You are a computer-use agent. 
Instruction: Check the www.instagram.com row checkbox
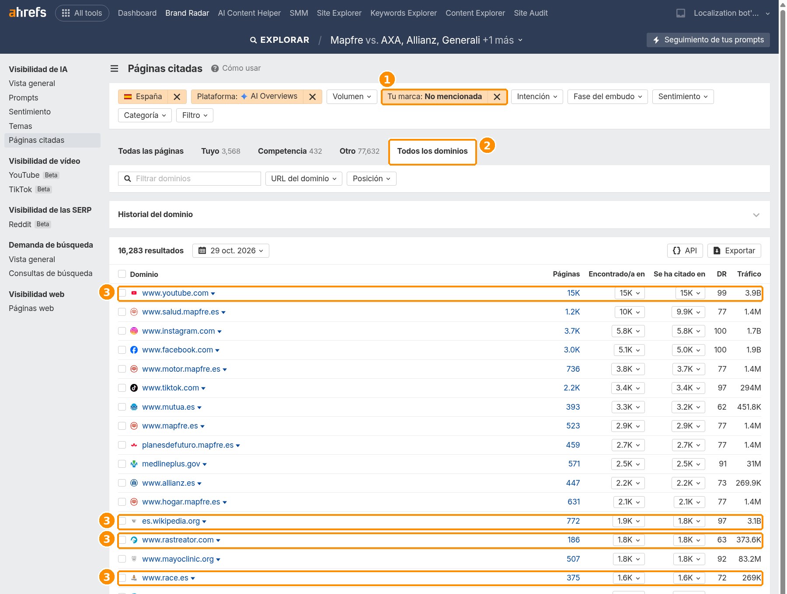click(122, 331)
